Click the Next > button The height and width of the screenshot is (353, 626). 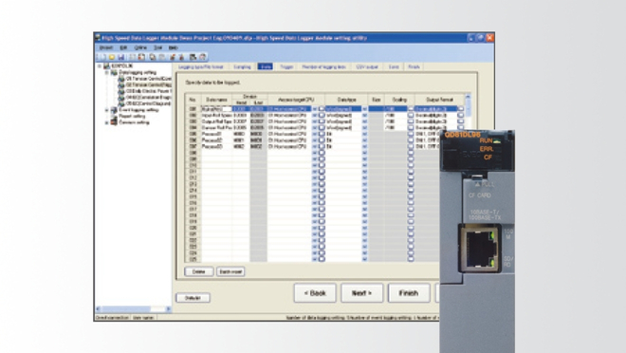click(x=361, y=293)
